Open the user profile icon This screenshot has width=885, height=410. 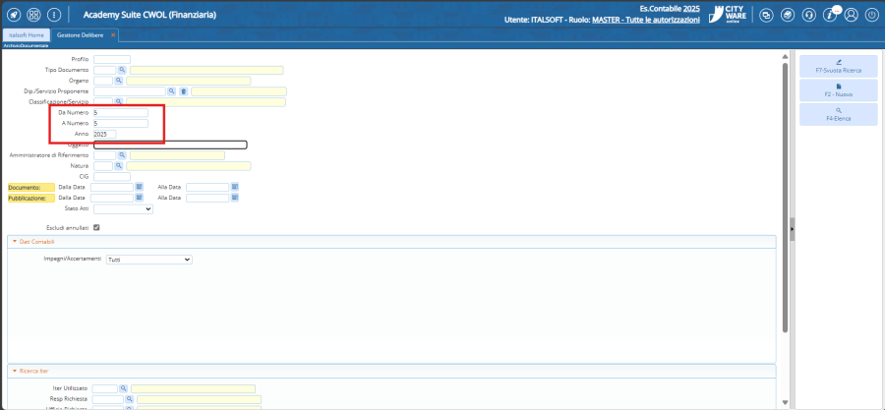[851, 15]
